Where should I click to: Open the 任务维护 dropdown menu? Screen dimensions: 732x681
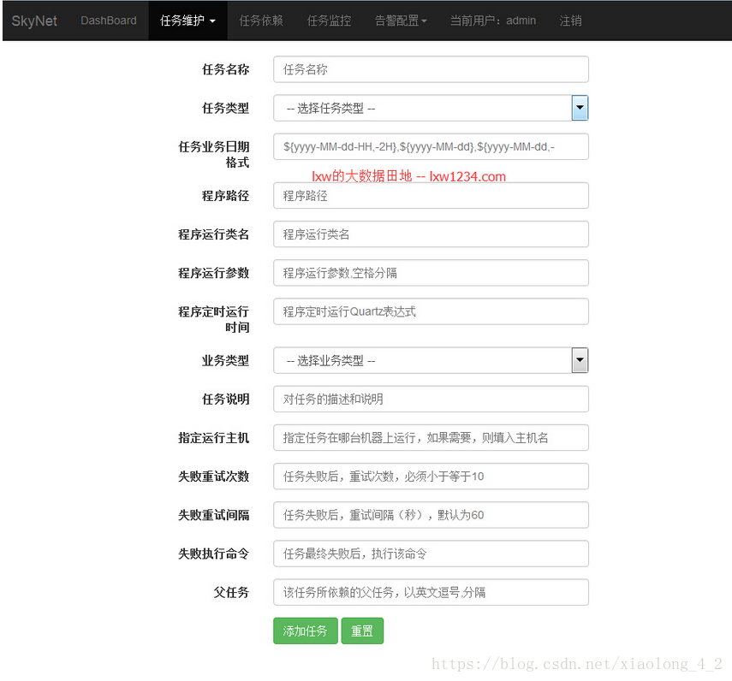point(187,21)
